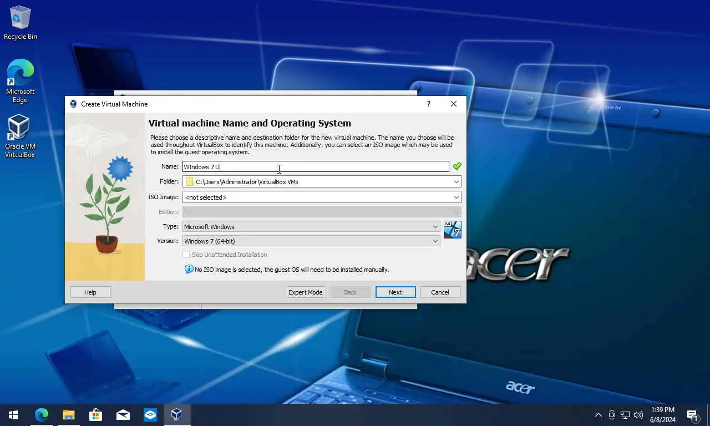Click the Cancel button
The width and height of the screenshot is (710, 426).
pos(440,292)
